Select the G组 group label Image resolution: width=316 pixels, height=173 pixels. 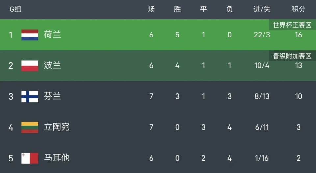(x=15, y=9)
